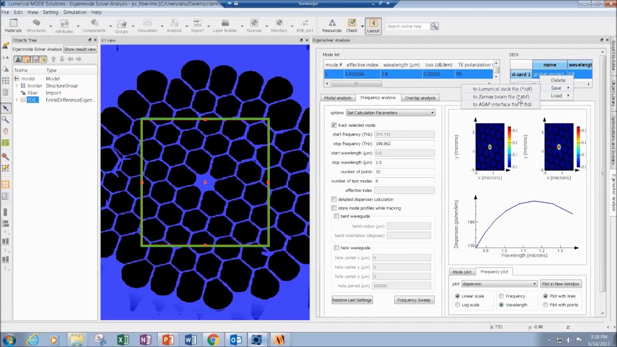
Task: Open the Materials database icon
Action: point(13,26)
